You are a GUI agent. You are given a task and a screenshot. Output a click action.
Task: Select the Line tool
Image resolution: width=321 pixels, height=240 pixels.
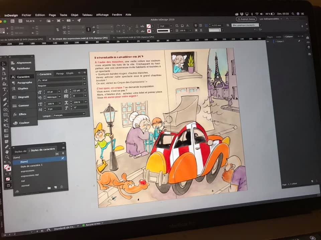(4, 94)
